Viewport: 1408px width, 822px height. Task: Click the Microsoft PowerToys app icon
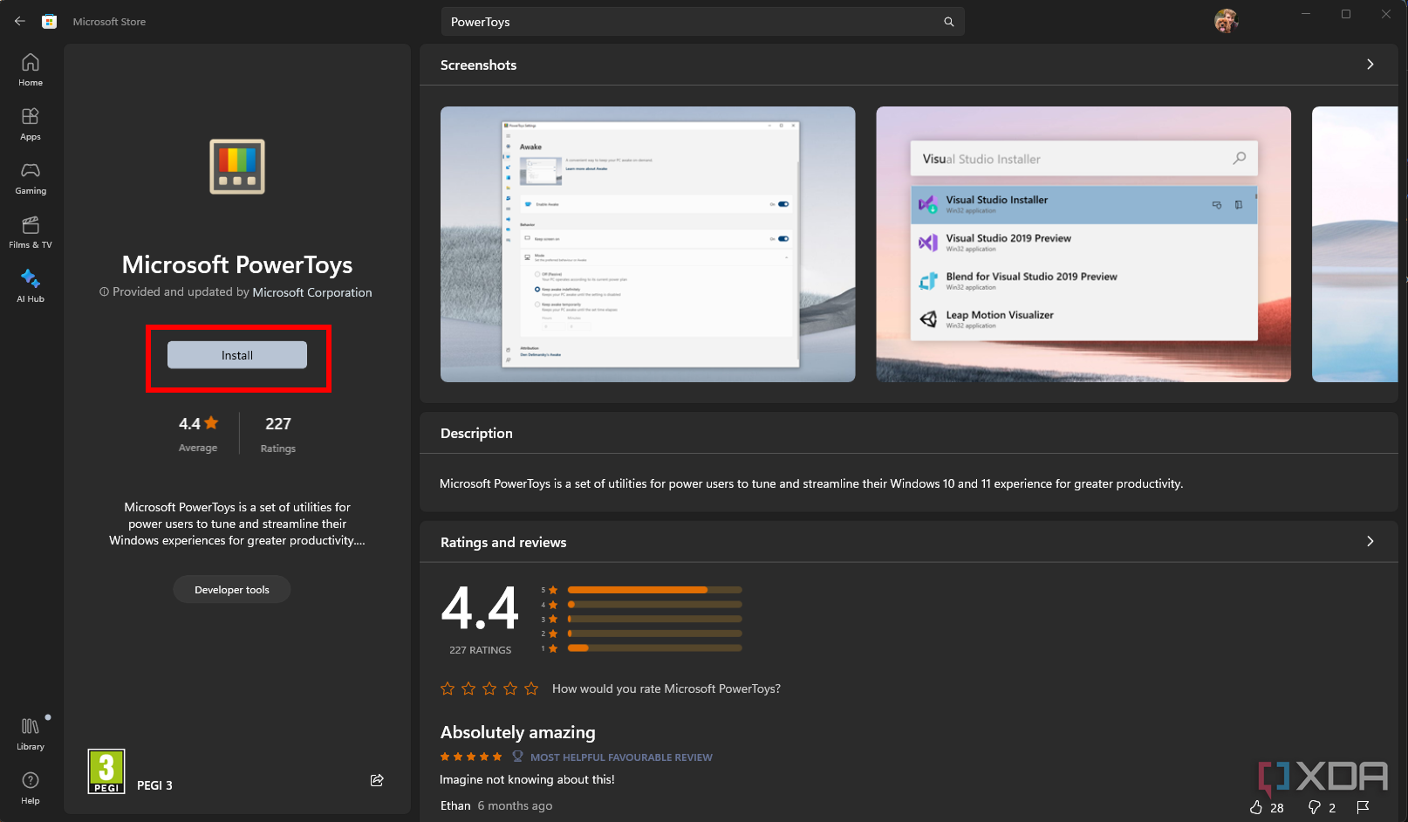tap(237, 167)
